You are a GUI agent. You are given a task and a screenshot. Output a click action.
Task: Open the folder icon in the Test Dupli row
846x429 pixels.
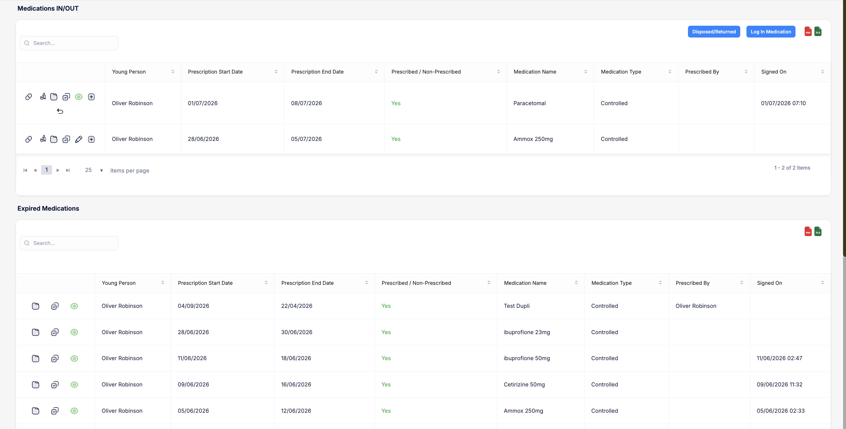[x=35, y=306]
